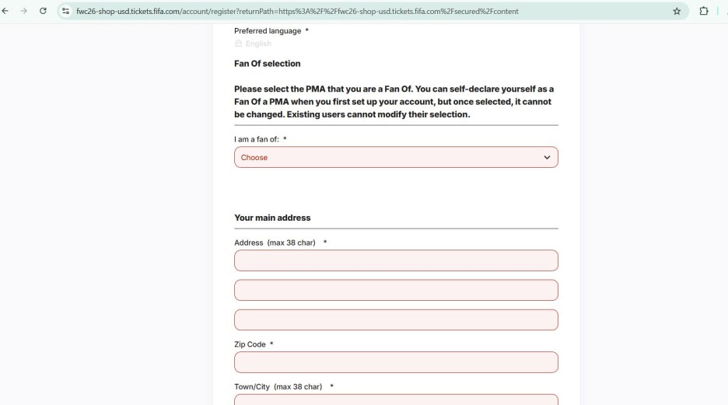The width and height of the screenshot is (728, 405).
Task: Click the second Address line field
Action: click(395, 290)
